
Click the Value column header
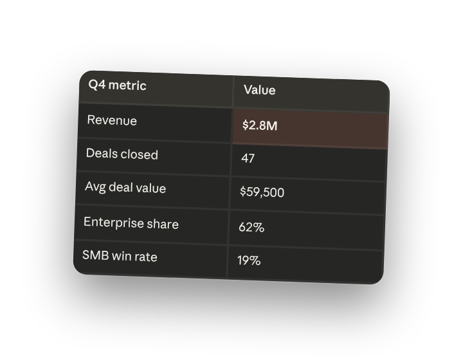[x=311, y=93]
